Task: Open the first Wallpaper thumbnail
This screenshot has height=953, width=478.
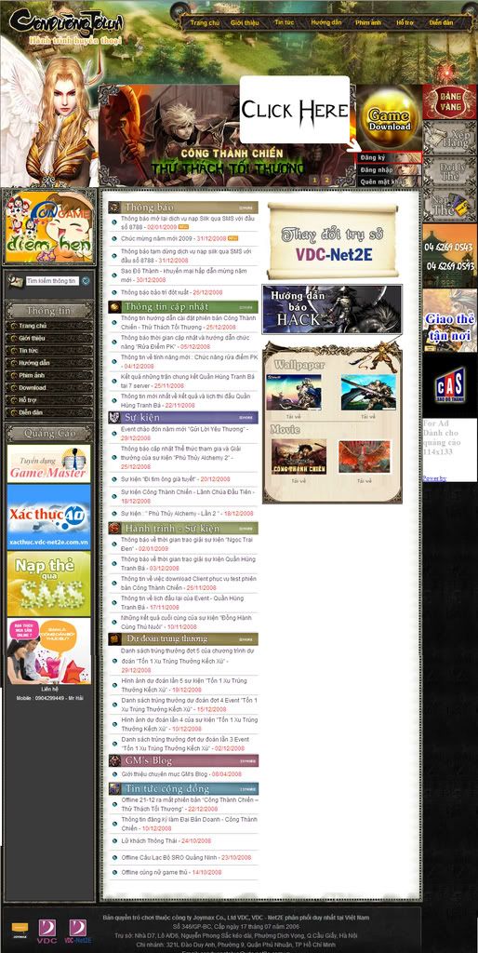Action: (293, 392)
